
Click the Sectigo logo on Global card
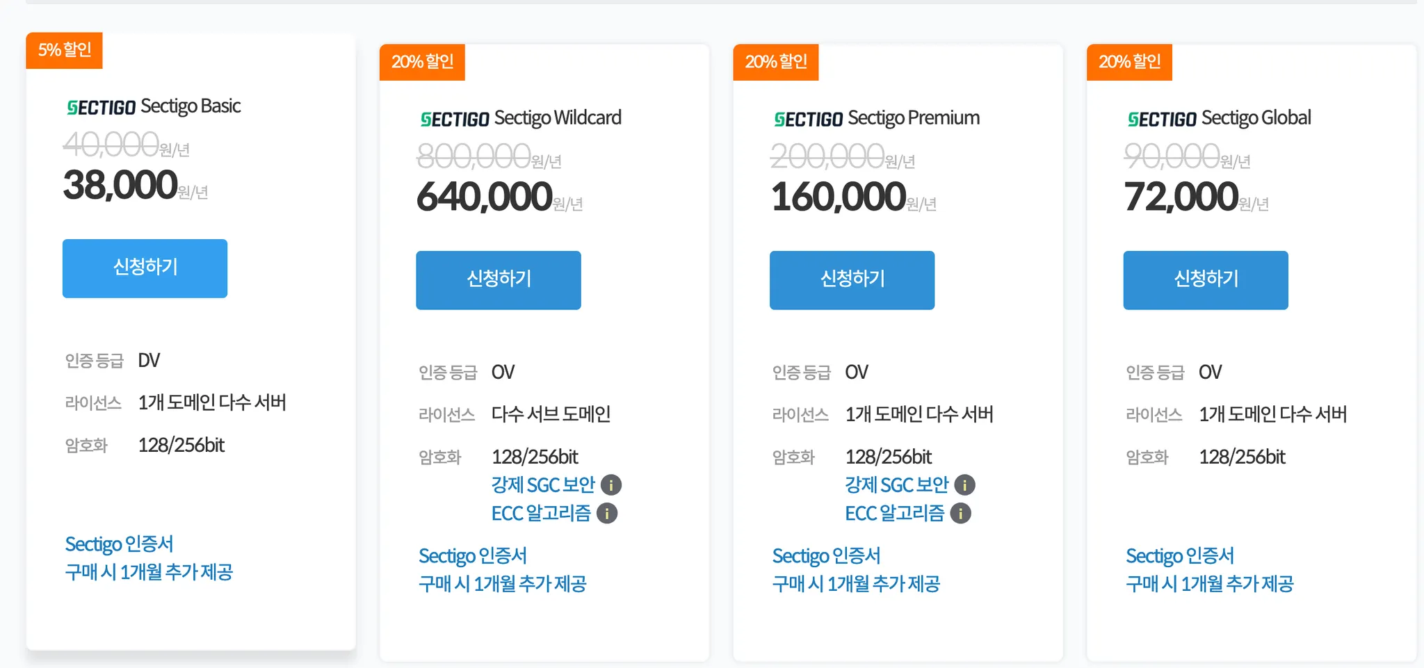tap(1162, 120)
